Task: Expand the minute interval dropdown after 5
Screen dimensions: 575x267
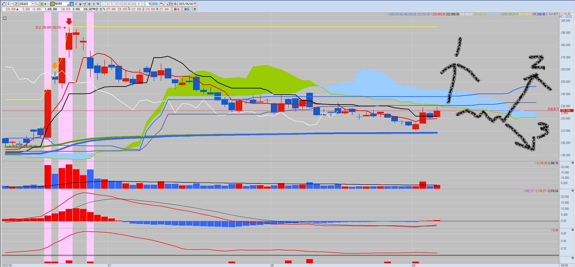Action: pyautogui.click(x=143, y=4)
